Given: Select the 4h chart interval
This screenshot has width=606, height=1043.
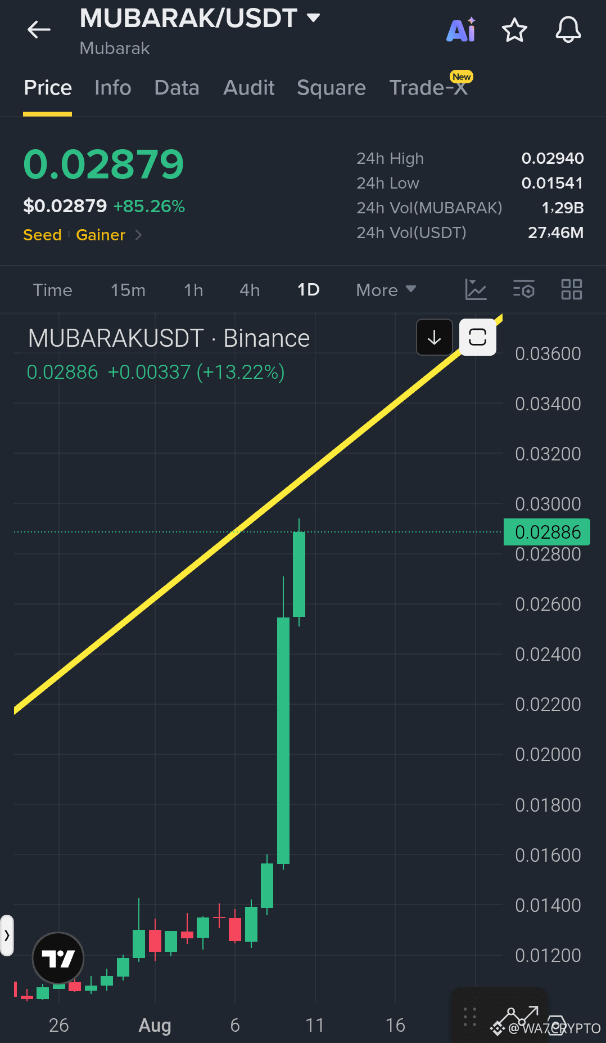Looking at the screenshot, I should point(250,290).
